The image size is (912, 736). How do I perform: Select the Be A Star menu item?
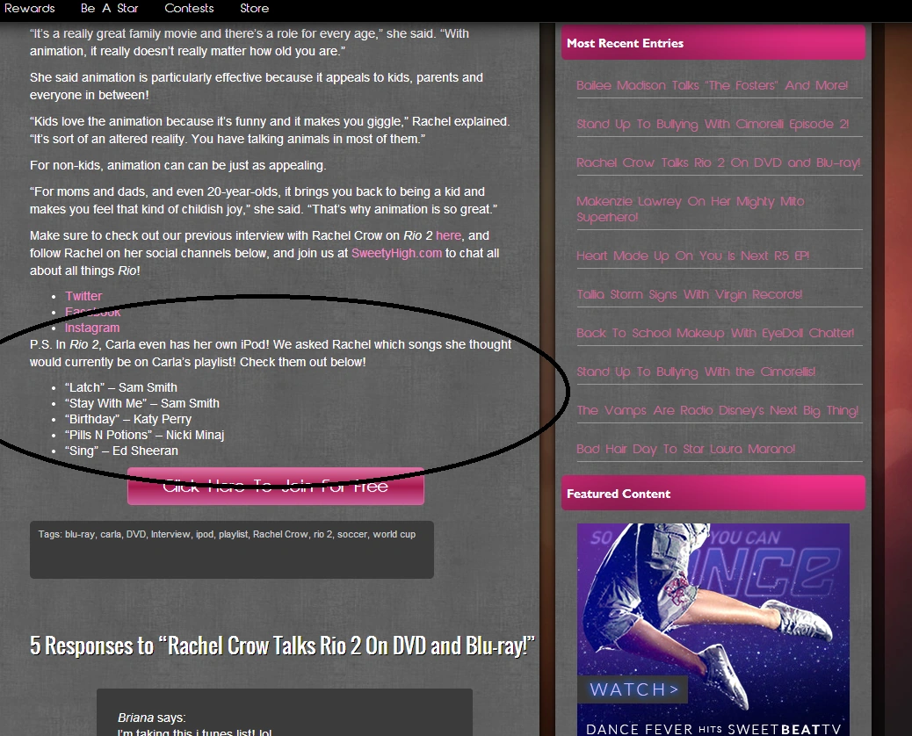(109, 9)
